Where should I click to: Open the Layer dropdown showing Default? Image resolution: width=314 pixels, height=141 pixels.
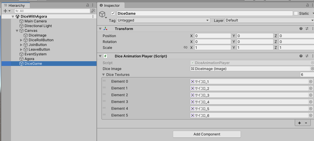click(269, 20)
